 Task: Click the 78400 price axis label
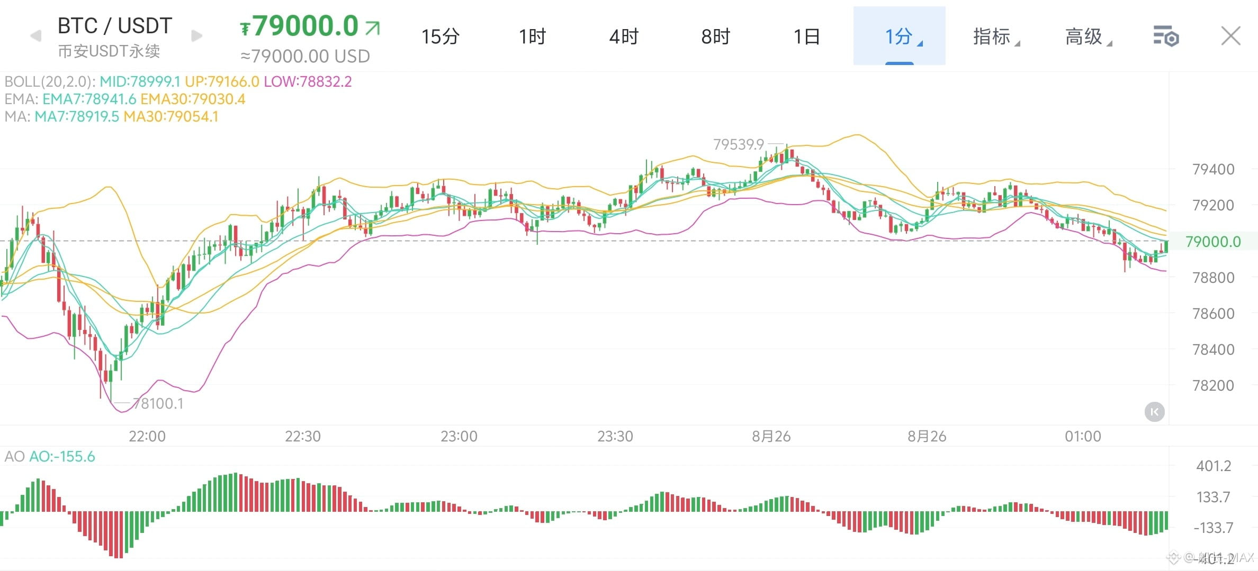pos(1213,349)
